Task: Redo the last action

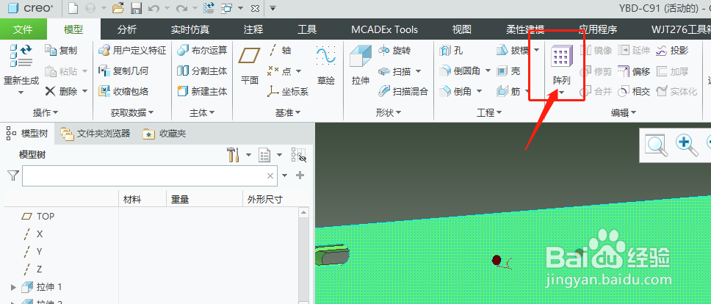Action: tap(181, 8)
